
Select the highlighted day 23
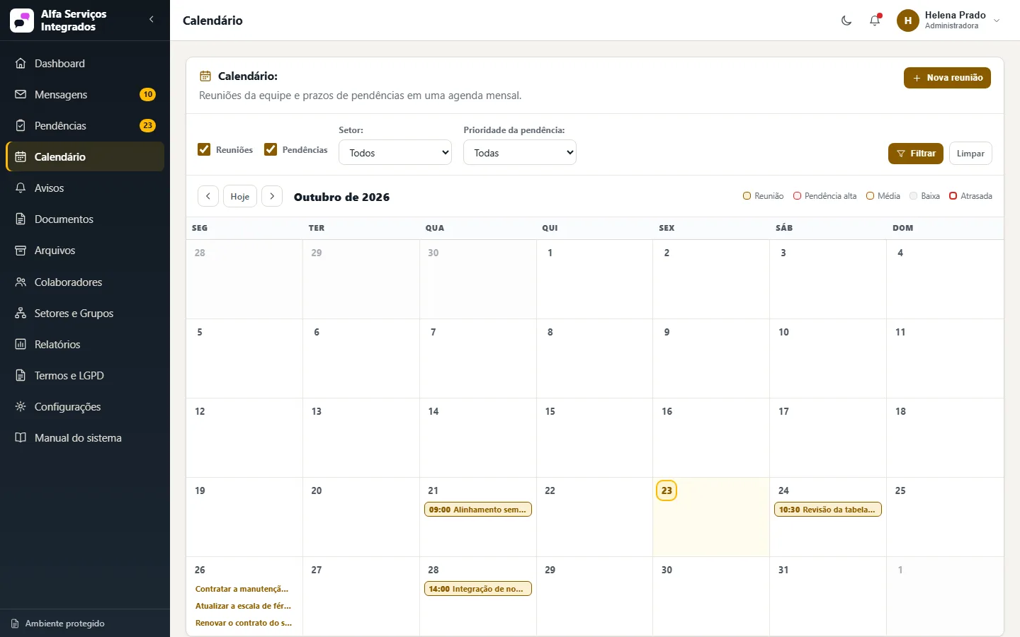pos(667,490)
